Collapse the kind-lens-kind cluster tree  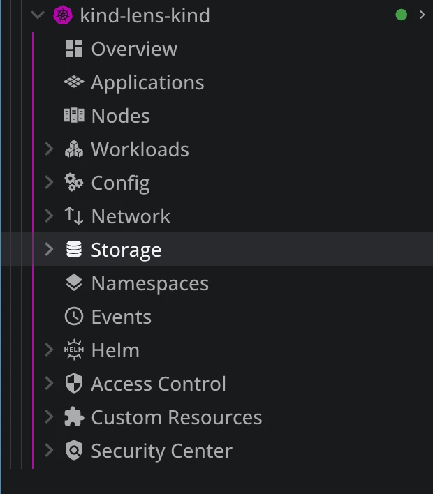tap(38, 15)
